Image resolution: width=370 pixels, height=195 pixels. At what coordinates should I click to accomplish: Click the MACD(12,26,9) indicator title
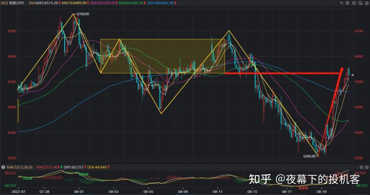pyautogui.click(x=20, y=167)
